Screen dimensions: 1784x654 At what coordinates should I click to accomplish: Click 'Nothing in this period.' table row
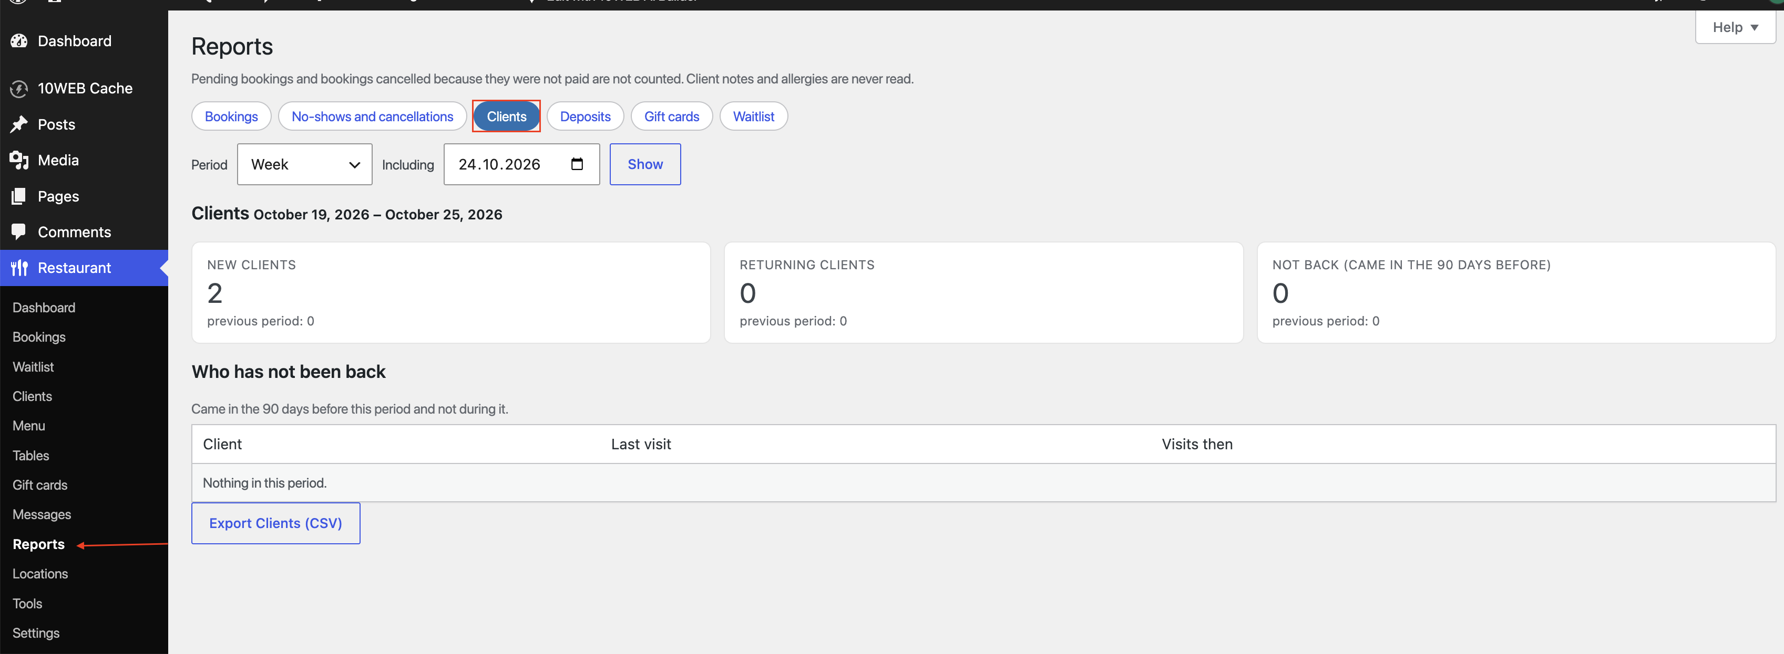(983, 482)
